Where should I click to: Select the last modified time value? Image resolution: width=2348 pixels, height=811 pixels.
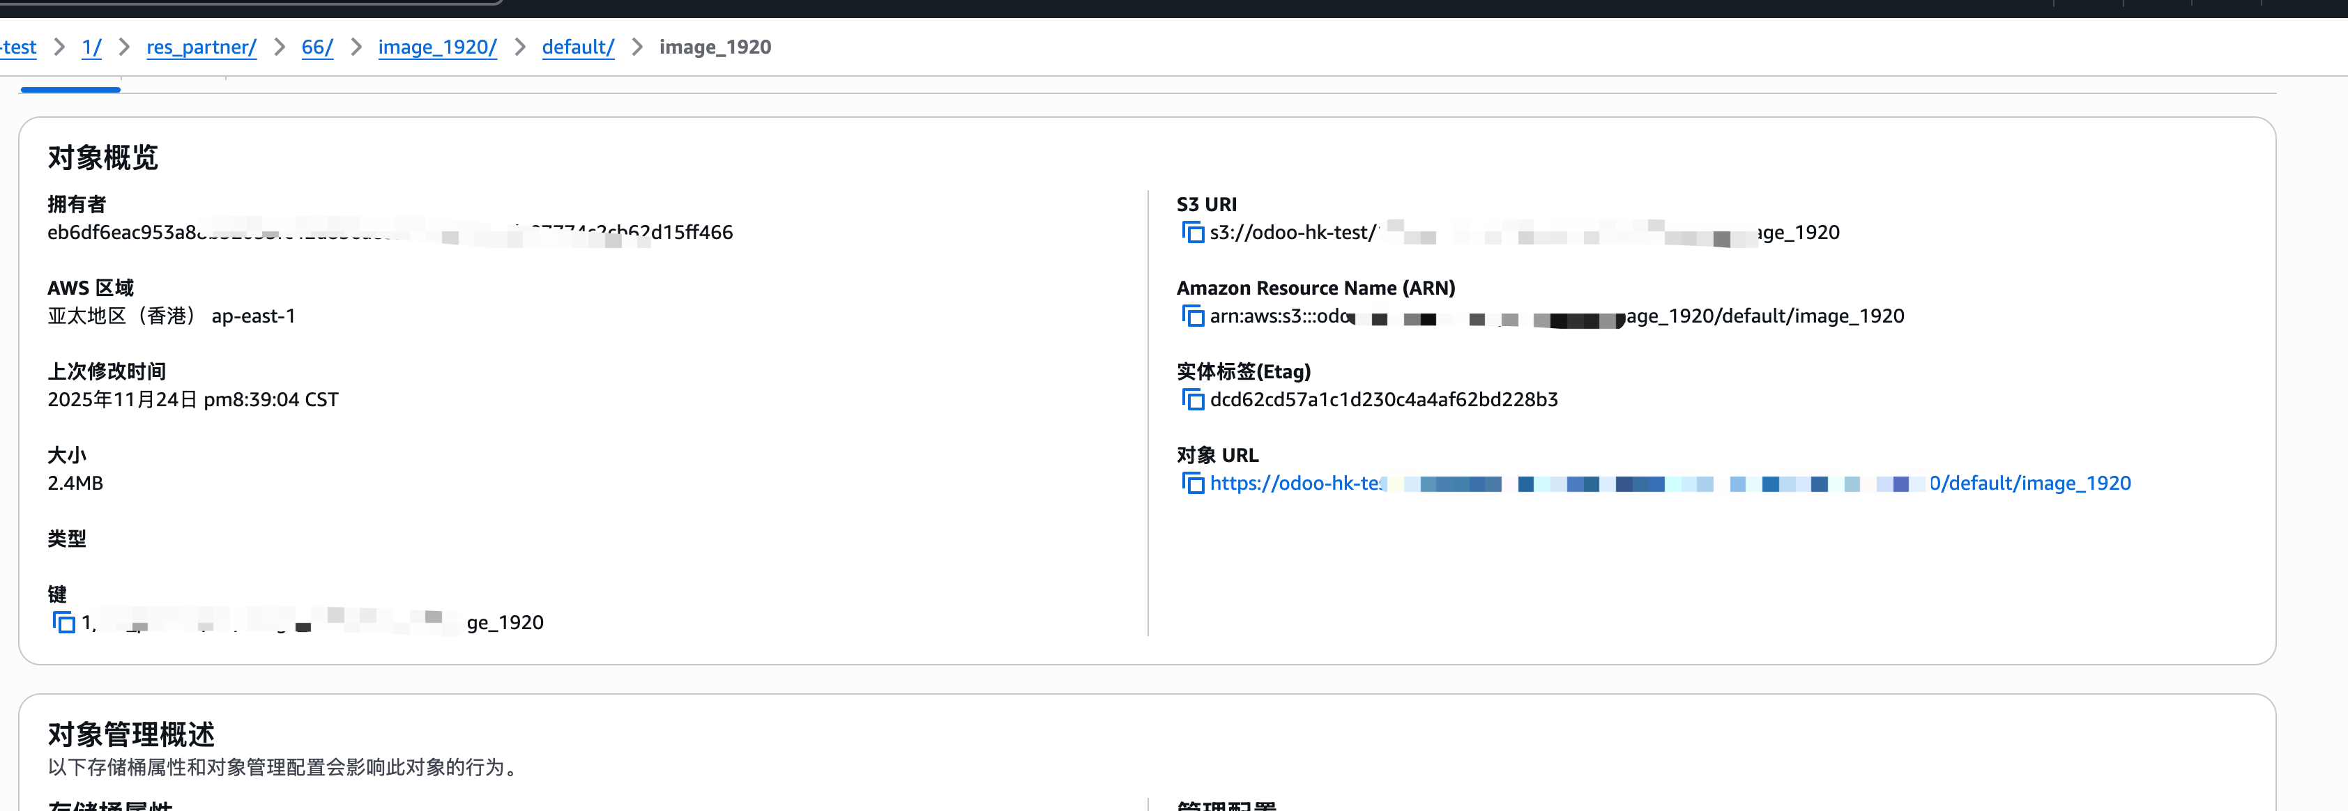click(x=192, y=399)
